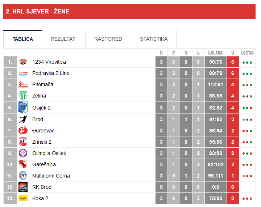Click the Zelina green striped crest

click(x=23, y=96)
